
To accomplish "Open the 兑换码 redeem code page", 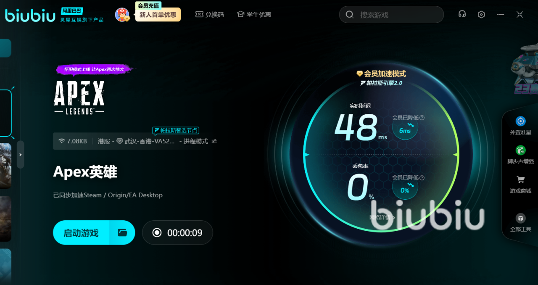I will (210, 15).
